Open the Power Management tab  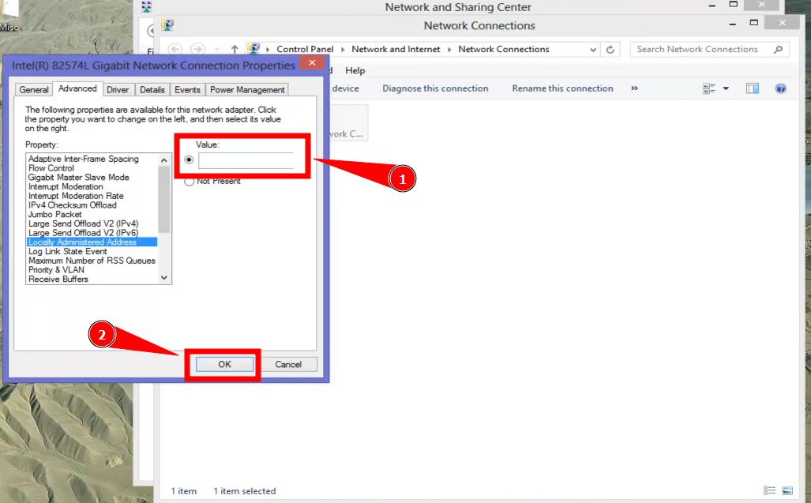(247, 90)
